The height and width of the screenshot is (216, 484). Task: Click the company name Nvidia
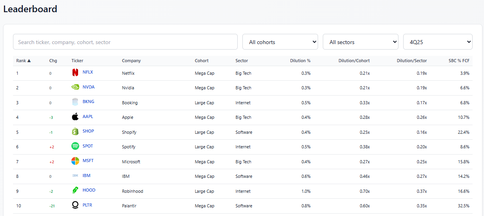[x=128, y=88]
